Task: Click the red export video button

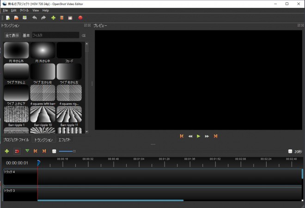Action: click(x=80, y=18)
